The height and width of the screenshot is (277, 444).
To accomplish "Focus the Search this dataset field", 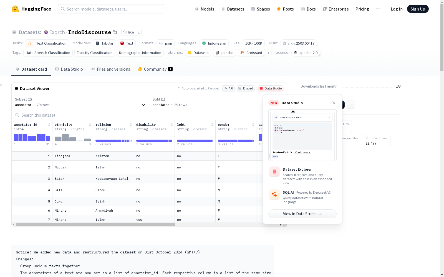I will tap(137, 115).
